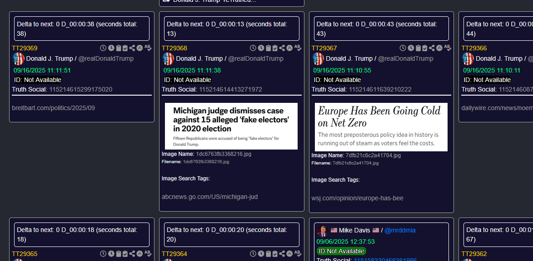This screenshot has height=261, width=533.
Task: Share post TT29369 via share icon
Action: pos(132,48)
